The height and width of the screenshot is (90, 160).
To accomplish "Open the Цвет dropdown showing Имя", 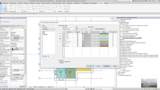I will 81,29.
